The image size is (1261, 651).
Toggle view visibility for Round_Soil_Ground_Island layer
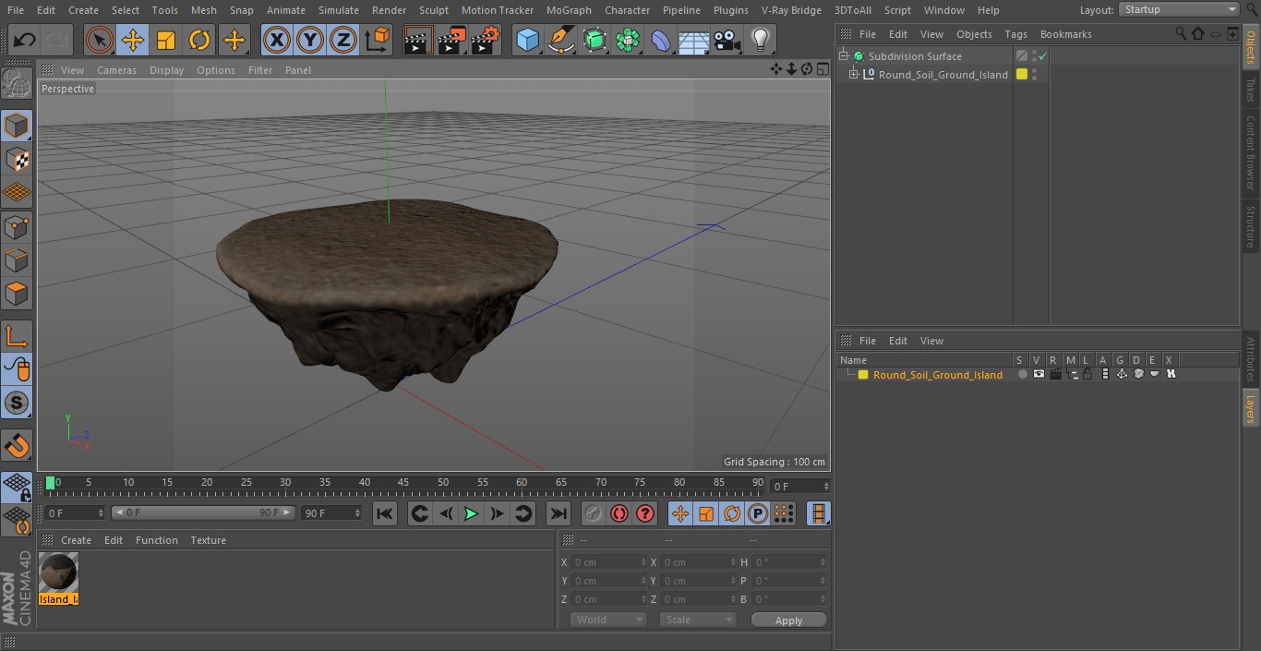pyautogui.click(x=1039, y=375)
